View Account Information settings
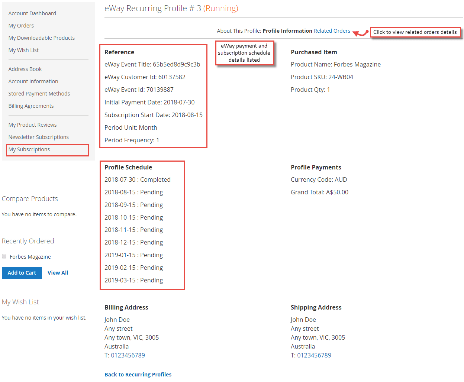Image resolution: width=464 pixels, height=382 pixels. pyautogui.click(x=33, y=81)
